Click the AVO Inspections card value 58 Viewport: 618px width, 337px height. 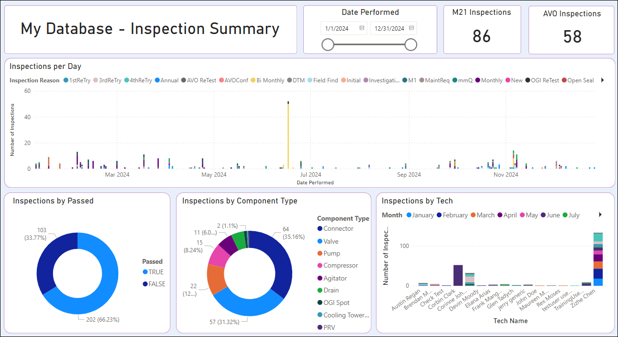[573, 37]
